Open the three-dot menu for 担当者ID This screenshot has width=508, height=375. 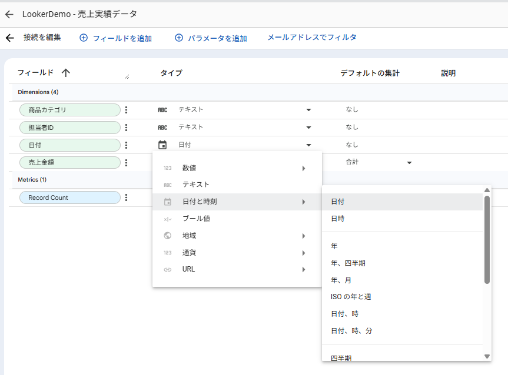[x=127, y=128]
